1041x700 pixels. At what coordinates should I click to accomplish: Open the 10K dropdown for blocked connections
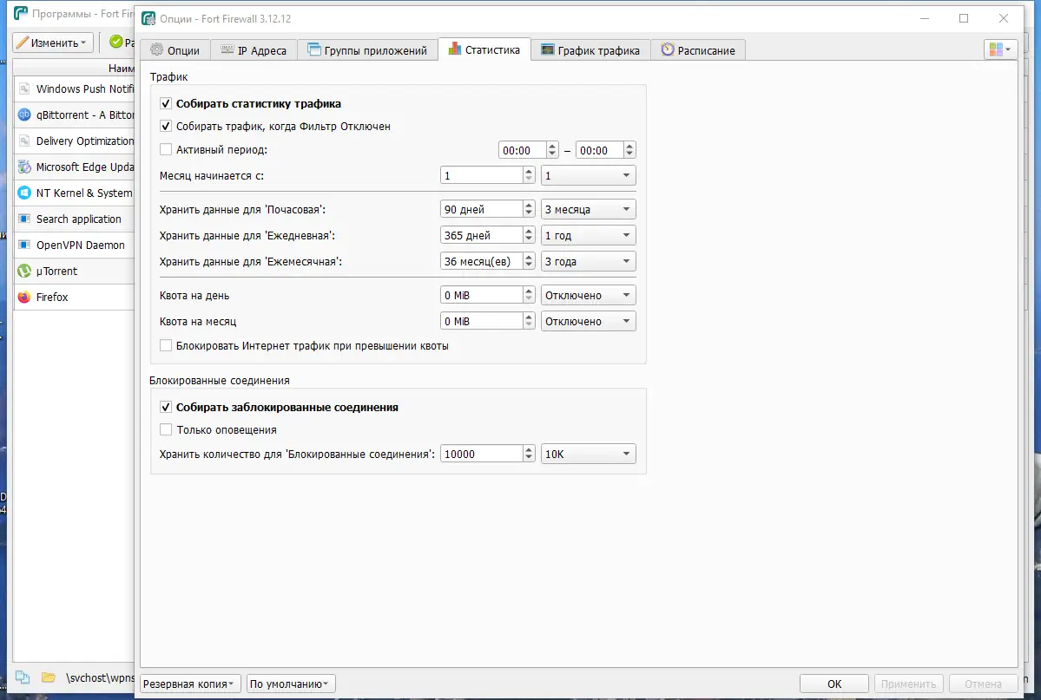coord(588,454)
